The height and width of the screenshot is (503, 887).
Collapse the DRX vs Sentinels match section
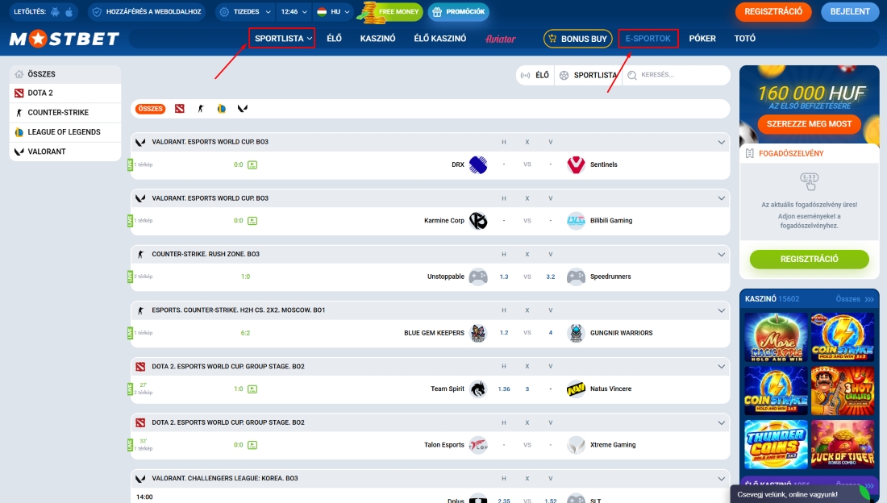[721, 142]
